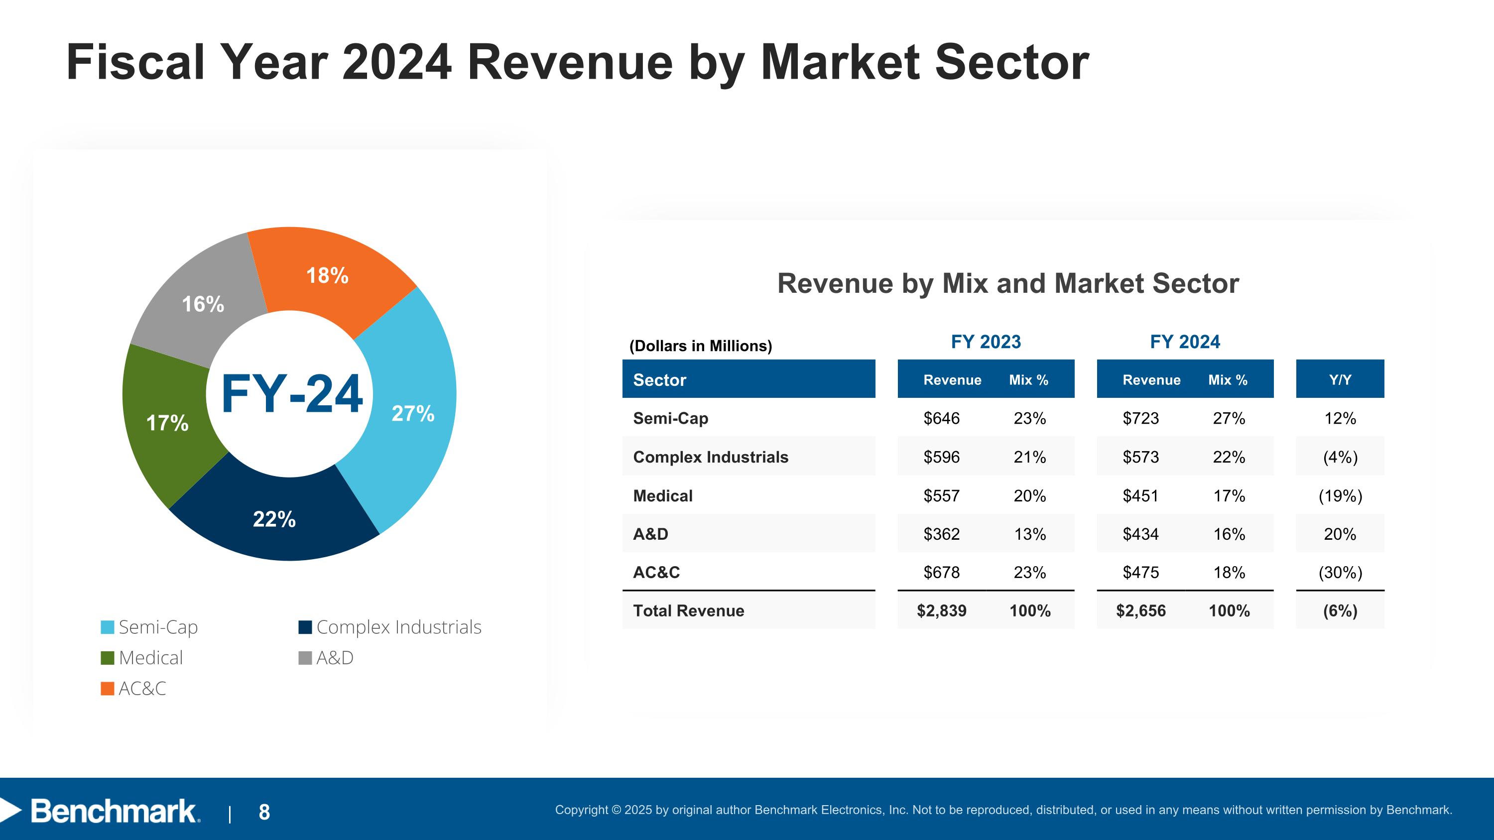Viewport: 1494px width, 840px height.
Task: Click the Complex Industrials row label in table
Action: [x=711, y=458]
